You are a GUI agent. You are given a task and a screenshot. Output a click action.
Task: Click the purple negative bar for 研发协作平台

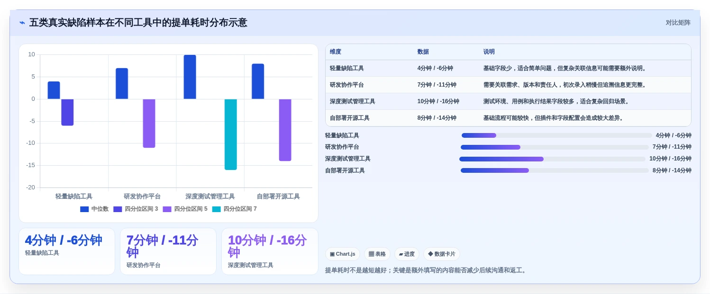[149, 124]
